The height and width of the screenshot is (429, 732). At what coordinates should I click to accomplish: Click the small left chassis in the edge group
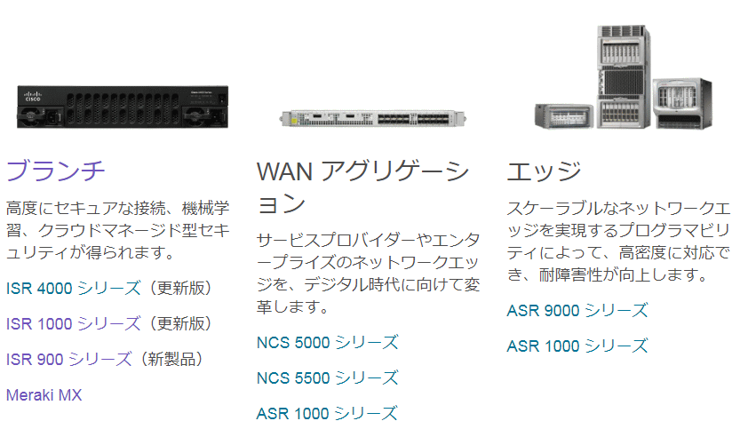[564, 115]
